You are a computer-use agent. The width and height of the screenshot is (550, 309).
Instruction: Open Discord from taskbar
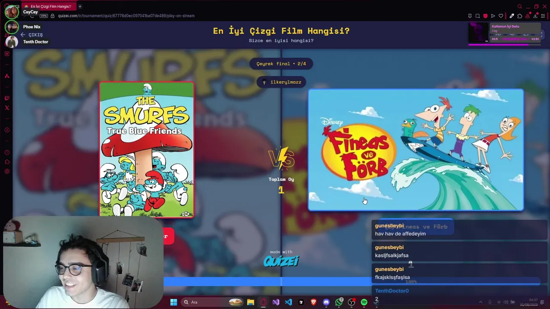[x=326, y=302]
